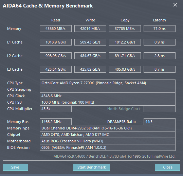Select L3 Cache Copy 405.03 GB/s cell
Screen dimensions: 183x176
(125, 69)
